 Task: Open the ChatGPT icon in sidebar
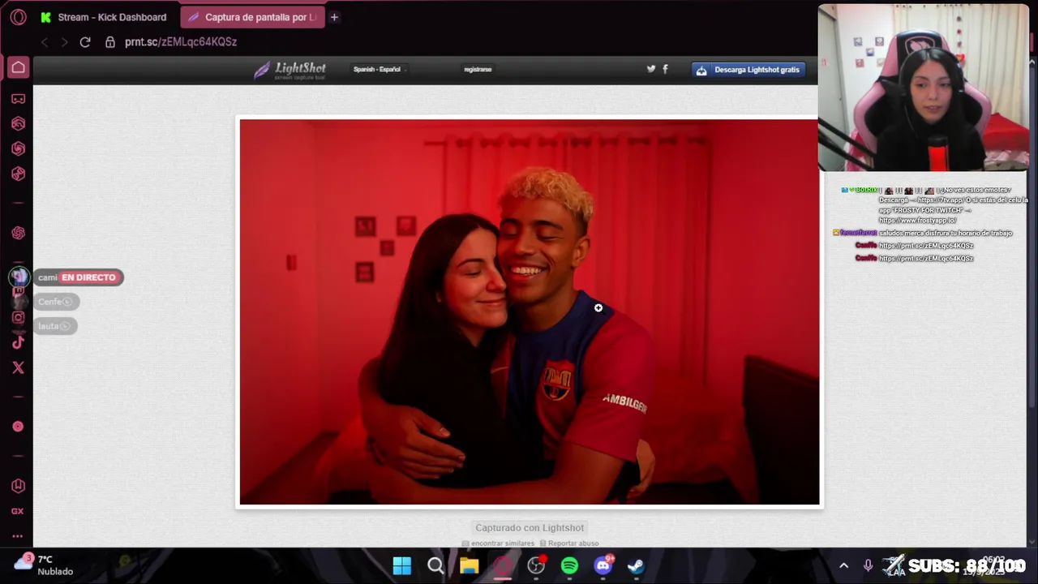point(18,233)
